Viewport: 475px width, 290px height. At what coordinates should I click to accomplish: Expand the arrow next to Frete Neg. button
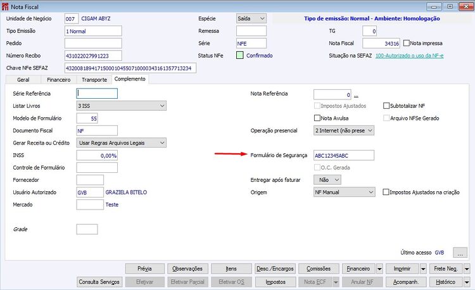(467, 269)
